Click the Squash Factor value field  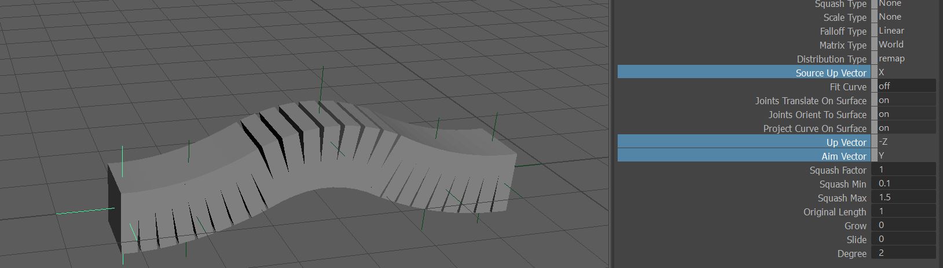[904, 170]
